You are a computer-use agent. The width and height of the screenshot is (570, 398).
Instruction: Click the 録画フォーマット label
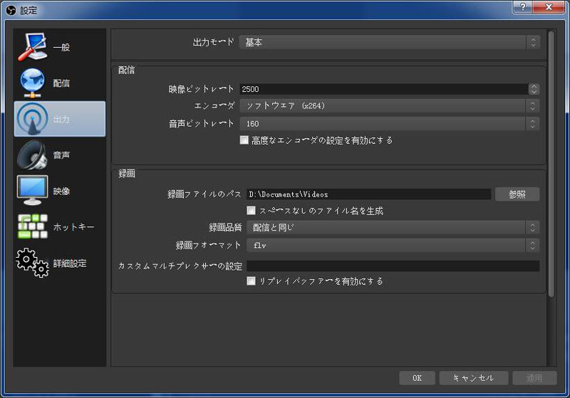coord(208,246)
